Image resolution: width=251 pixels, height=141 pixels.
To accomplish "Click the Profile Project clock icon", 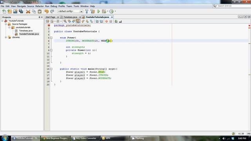I will click(111, 11).
